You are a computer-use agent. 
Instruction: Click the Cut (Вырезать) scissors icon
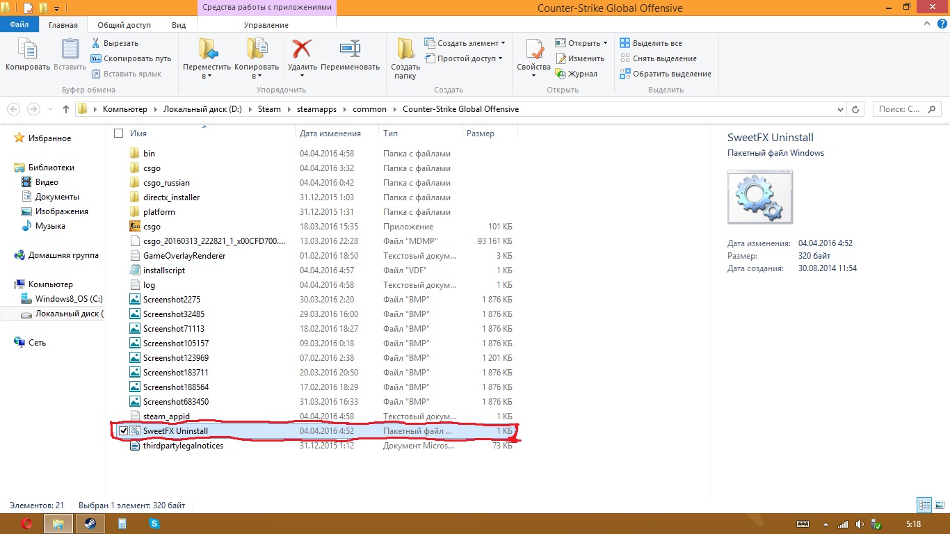[x=96, y=43]
